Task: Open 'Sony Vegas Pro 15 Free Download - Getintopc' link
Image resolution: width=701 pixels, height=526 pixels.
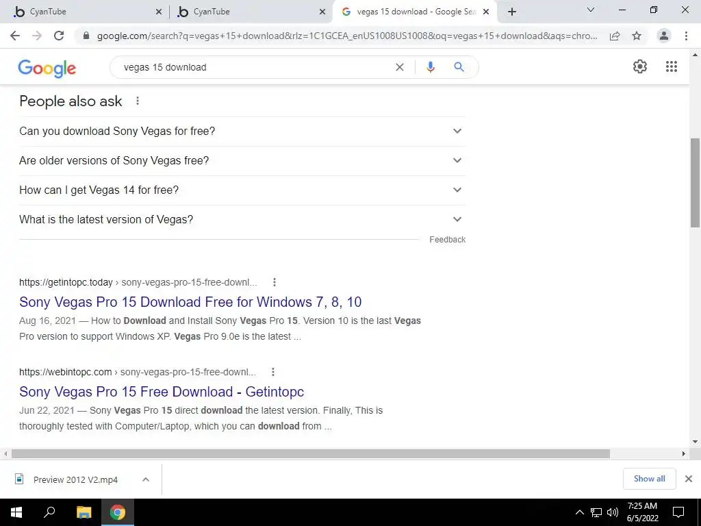Action: click(x=162, y=392)
